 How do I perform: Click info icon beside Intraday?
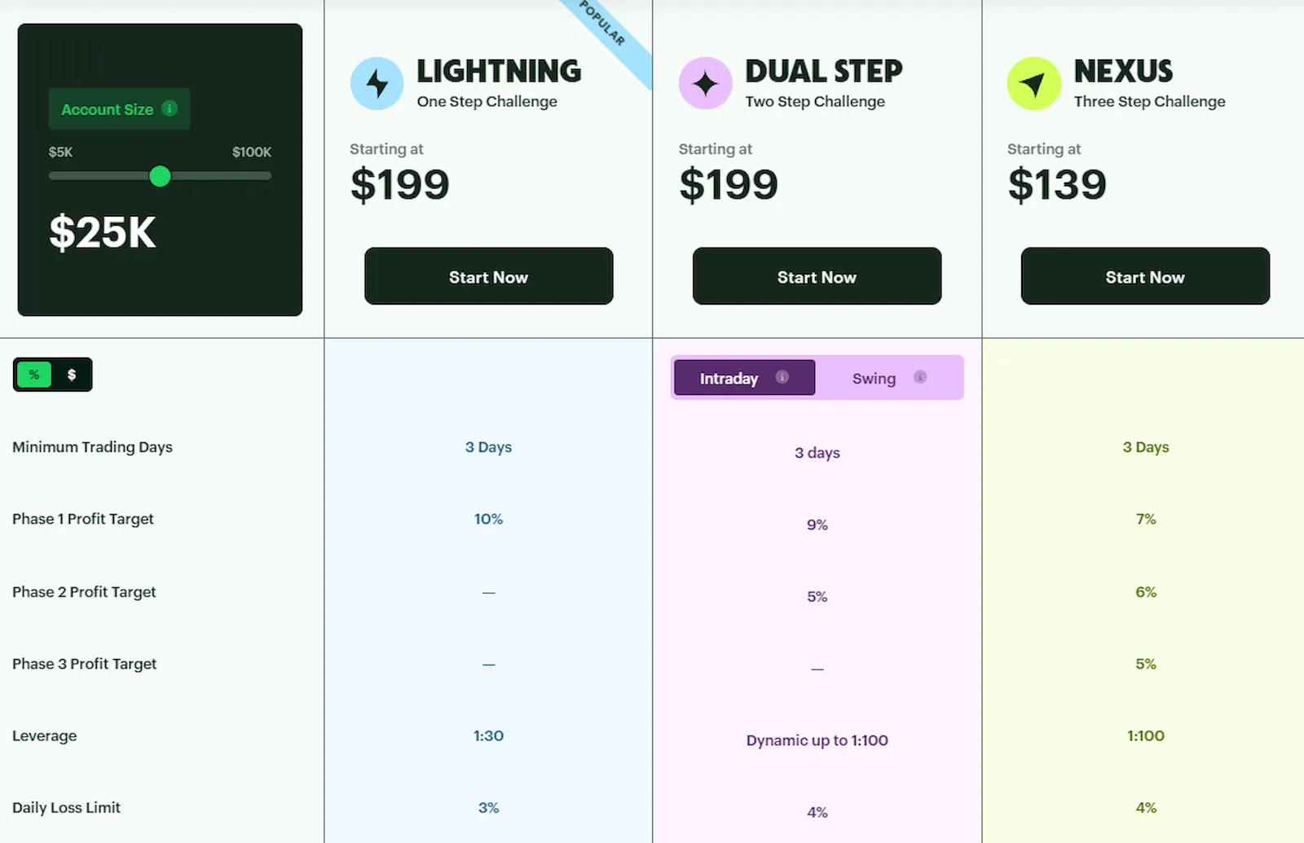(x=782, y=377)
